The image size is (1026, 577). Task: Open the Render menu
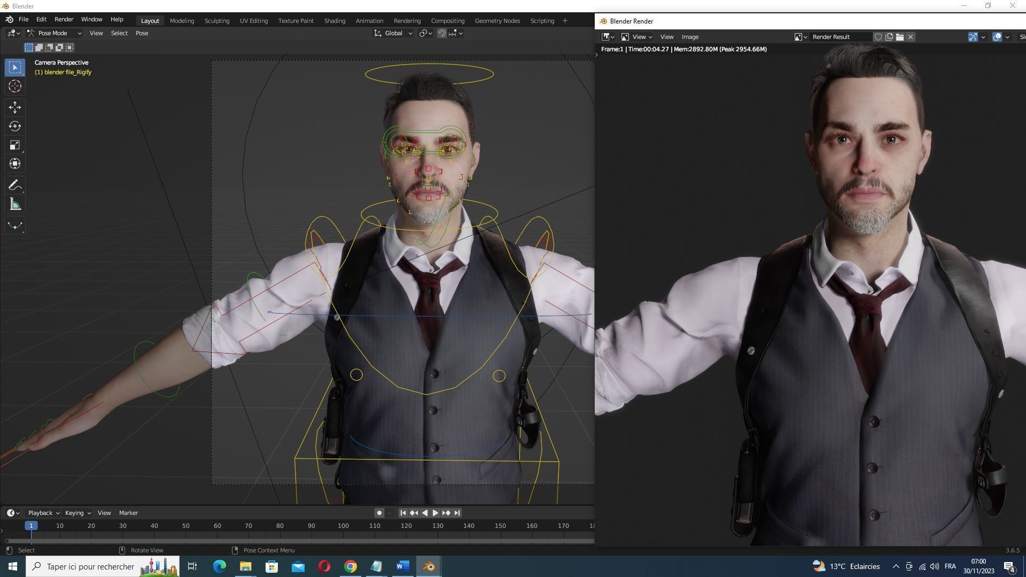click(x=64, y=19)
